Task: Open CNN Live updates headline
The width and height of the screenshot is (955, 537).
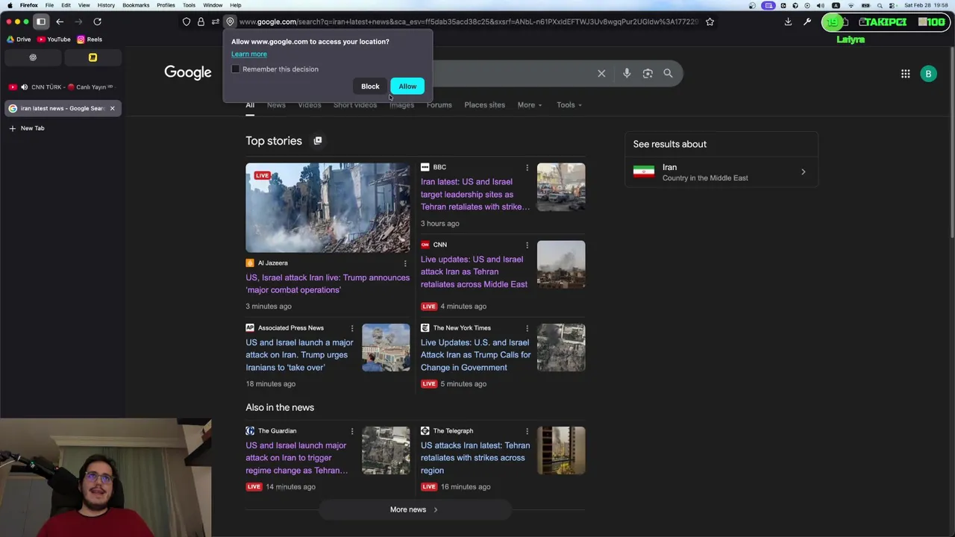Action: [x=474, y=272]
